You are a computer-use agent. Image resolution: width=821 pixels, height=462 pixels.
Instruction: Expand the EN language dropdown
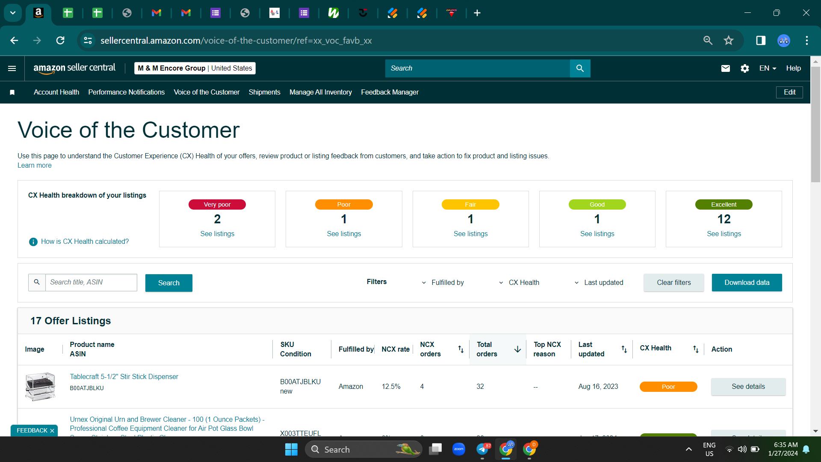pyautogui.click(x=768, y=68)
